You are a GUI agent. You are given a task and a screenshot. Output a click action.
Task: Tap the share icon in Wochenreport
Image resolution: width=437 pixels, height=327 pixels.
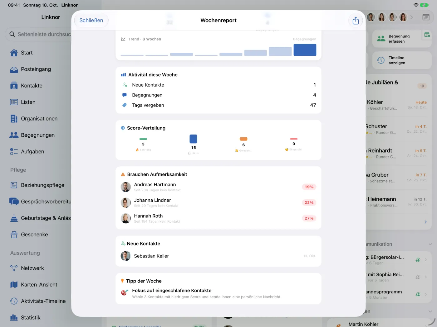356,21
